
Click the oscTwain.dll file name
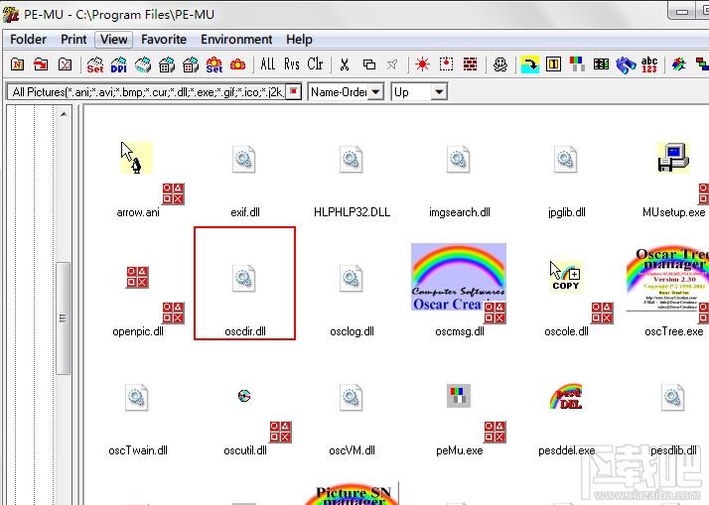[138, 450]
